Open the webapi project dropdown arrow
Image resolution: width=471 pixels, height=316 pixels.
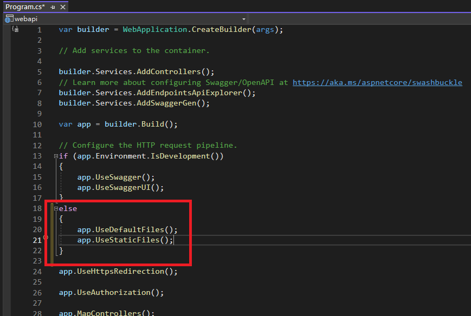tap(244, 18)
